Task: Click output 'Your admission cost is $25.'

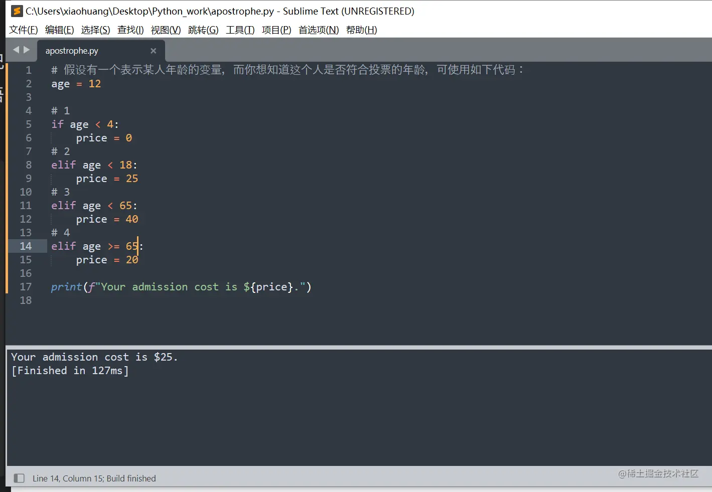Action: [94, 357]
